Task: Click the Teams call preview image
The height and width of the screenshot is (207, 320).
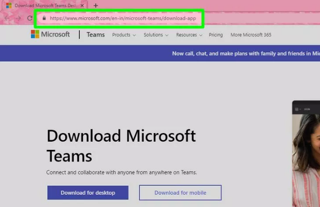Action: click(306, 154)
